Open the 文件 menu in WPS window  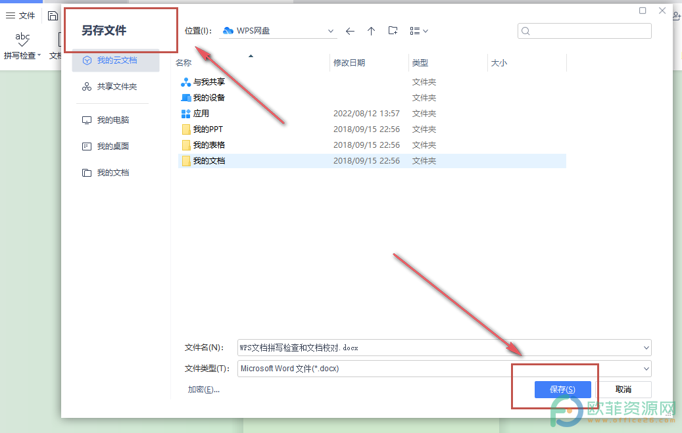[20, 16]
